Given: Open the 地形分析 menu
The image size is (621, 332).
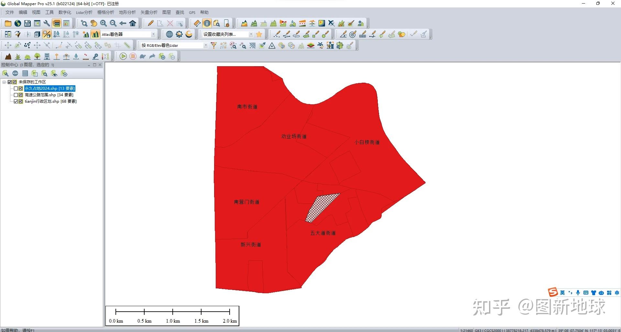Looking at the screenshot, I should click(127, 12).
